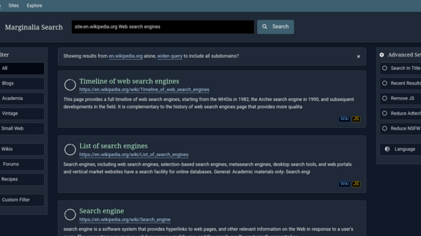Select the Recipes filter
421x236 pixels.
coord(22,179)
